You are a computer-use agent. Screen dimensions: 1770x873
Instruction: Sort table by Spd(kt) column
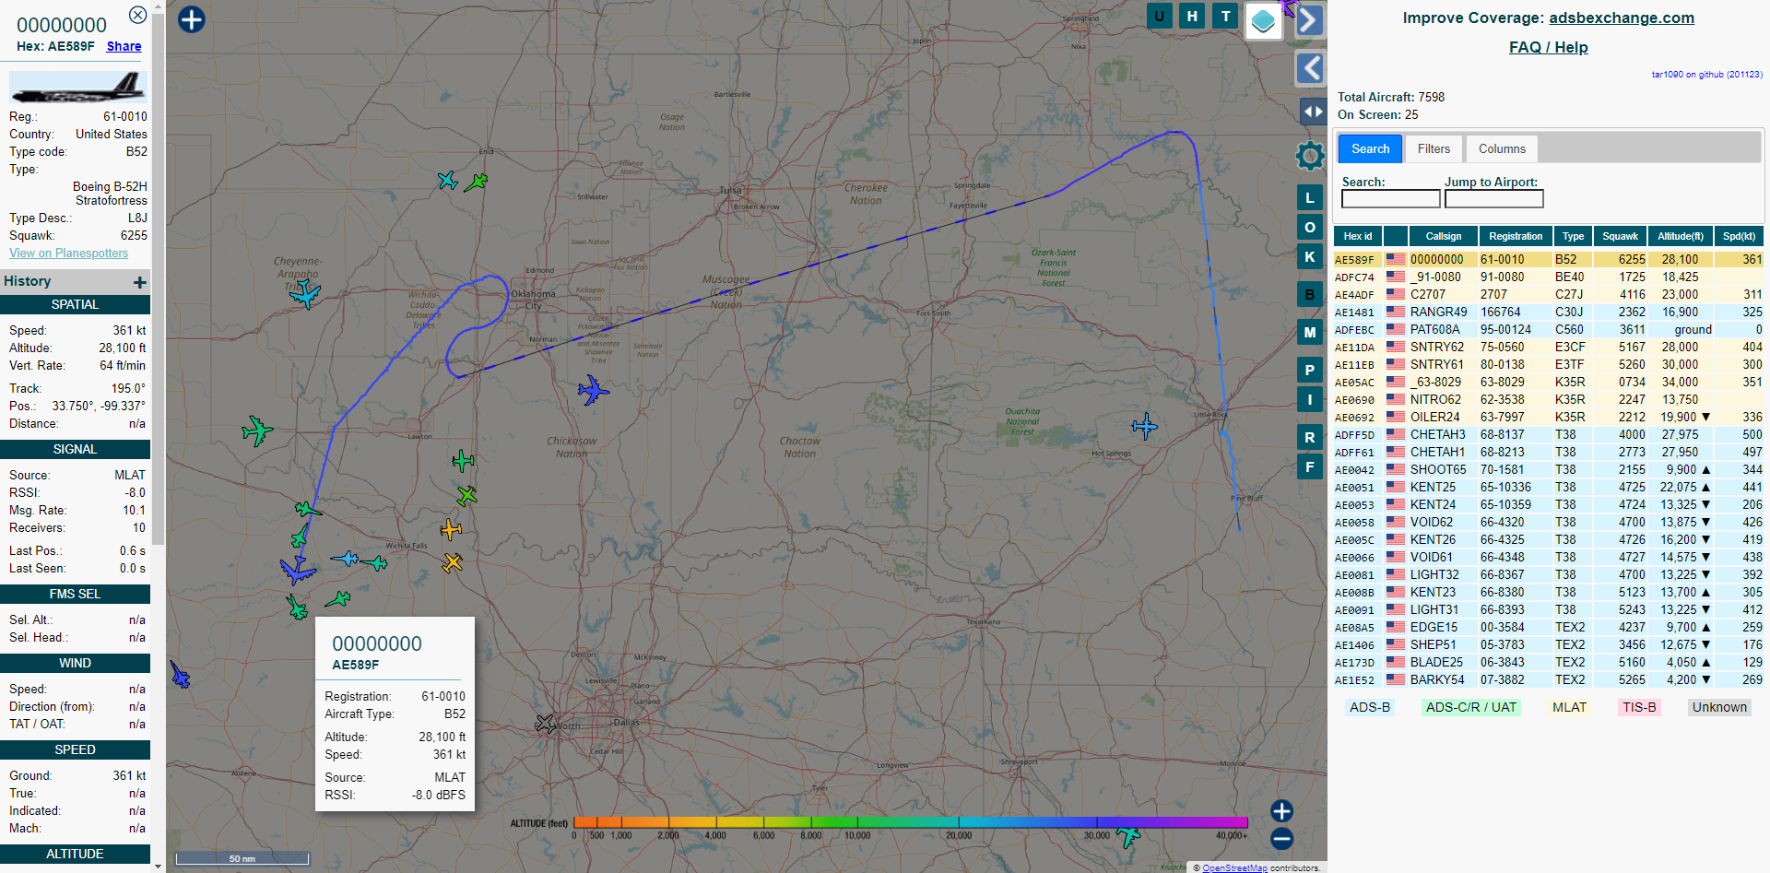pyautogui.click(x=1739, y=236)
